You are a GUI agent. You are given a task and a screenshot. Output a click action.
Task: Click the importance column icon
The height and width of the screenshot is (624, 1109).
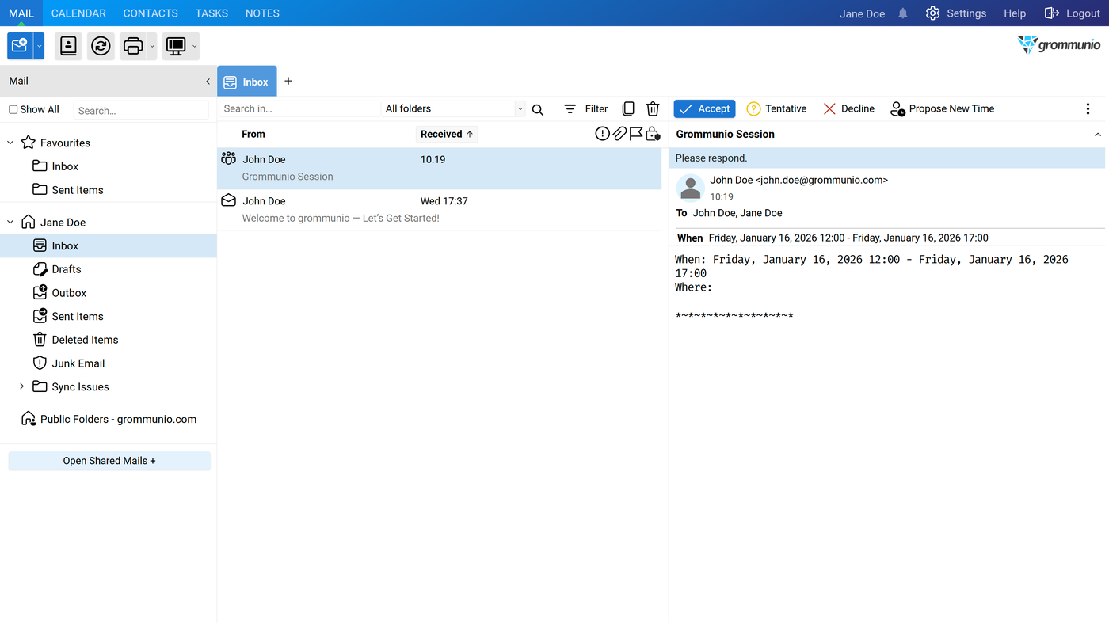click(x=602, y=134)
